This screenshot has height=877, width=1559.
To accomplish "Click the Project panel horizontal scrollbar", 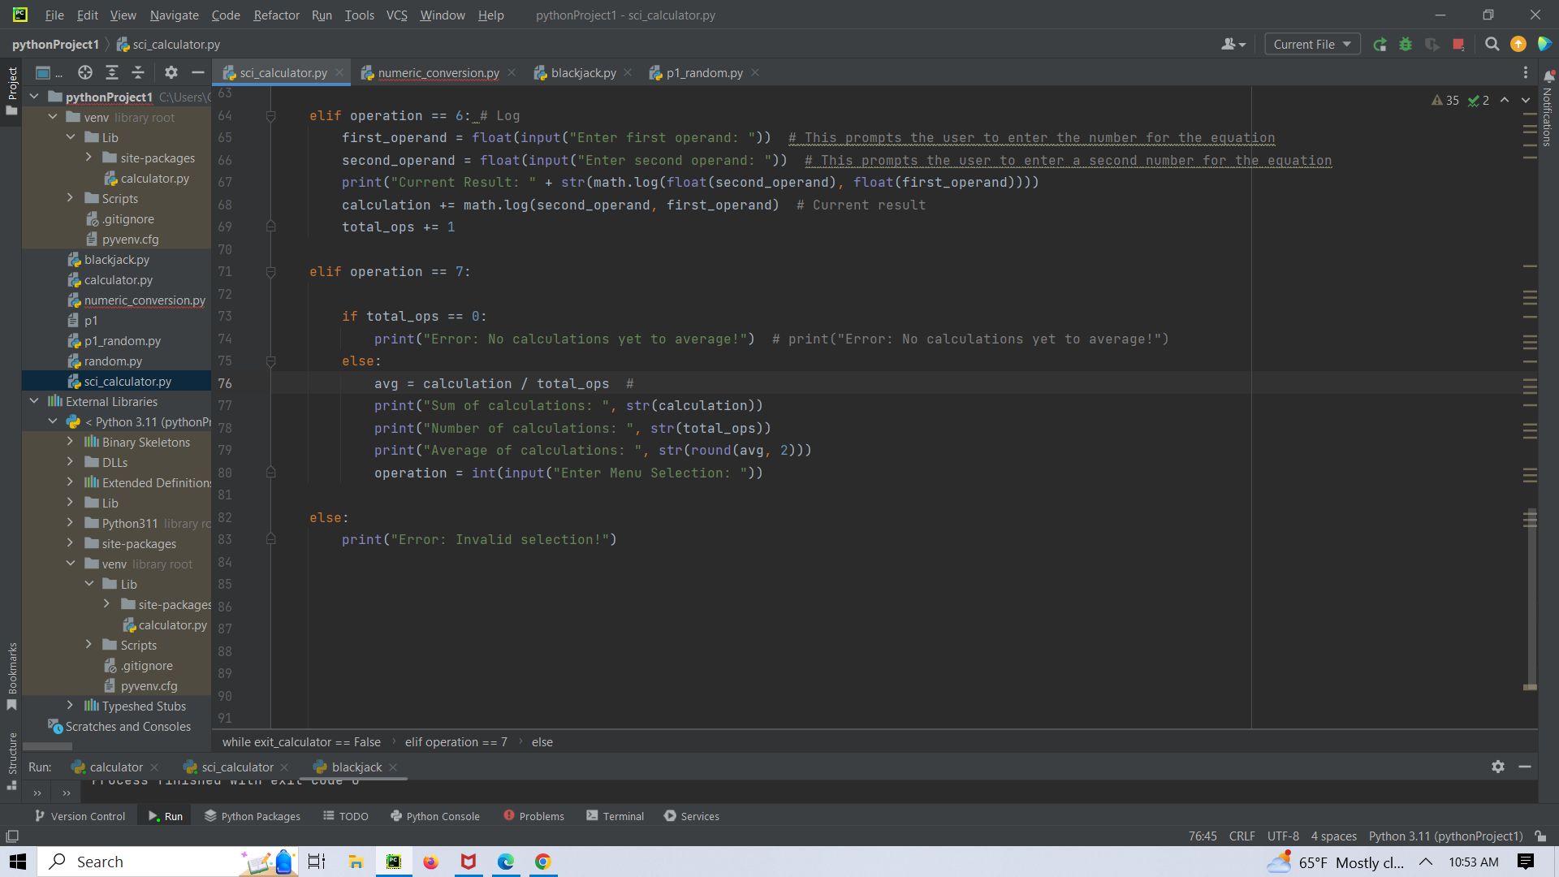I will 48,745.
